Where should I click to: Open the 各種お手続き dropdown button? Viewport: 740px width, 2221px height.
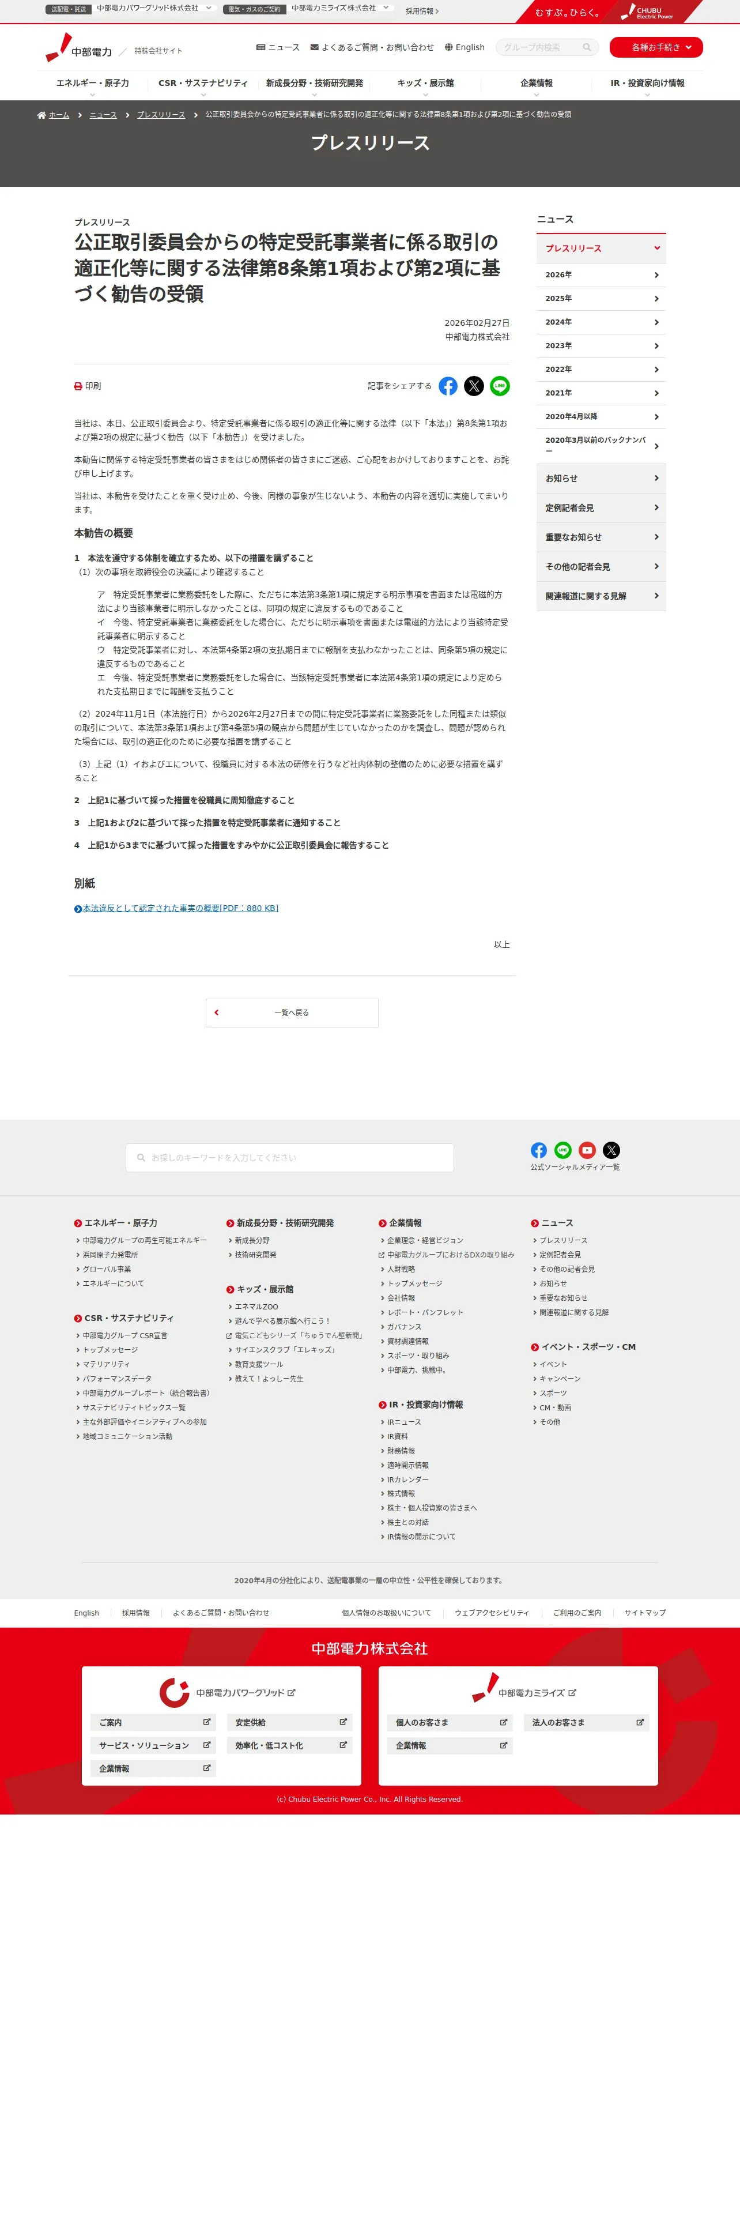coord(656,47)
